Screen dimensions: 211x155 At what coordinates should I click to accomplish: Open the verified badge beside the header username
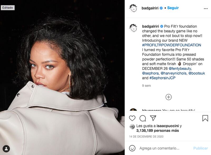[x=161, y=8]
